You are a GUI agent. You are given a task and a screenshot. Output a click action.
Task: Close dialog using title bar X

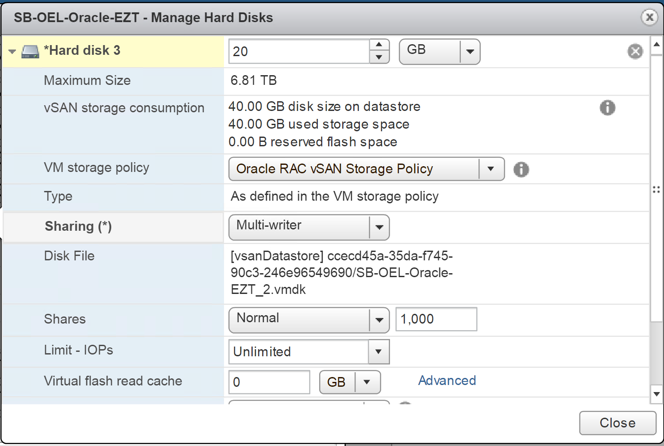click(649, 17)
